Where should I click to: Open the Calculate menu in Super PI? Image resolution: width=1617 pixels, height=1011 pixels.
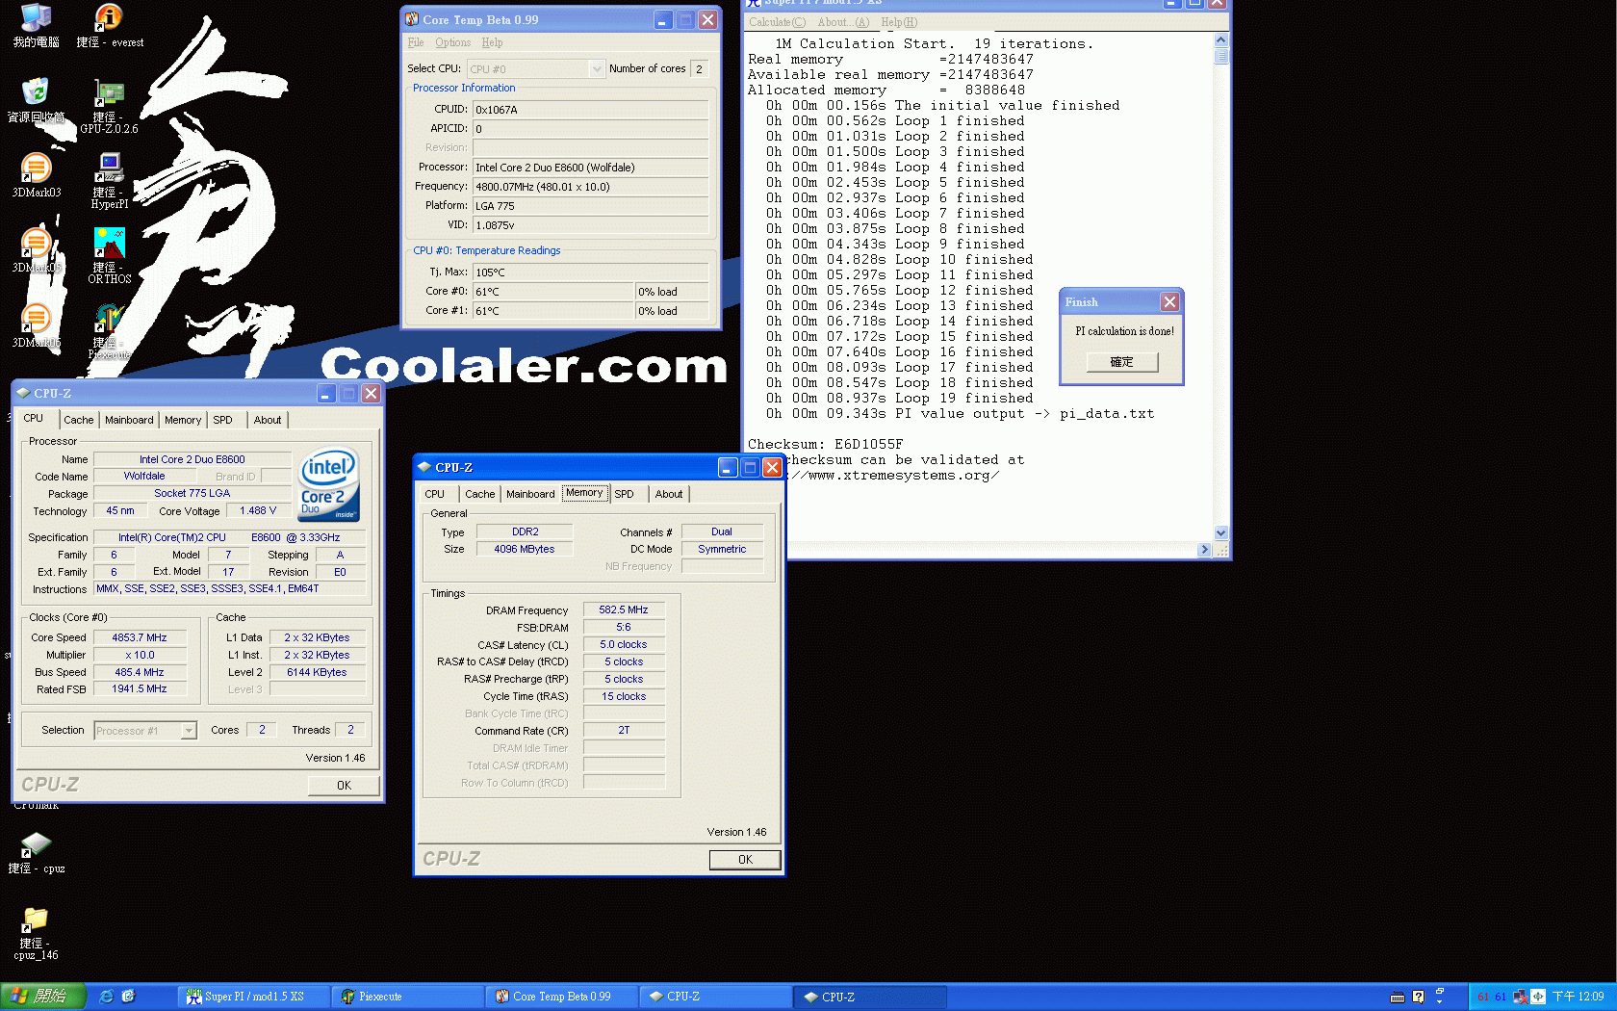click(x=777, y=22)
